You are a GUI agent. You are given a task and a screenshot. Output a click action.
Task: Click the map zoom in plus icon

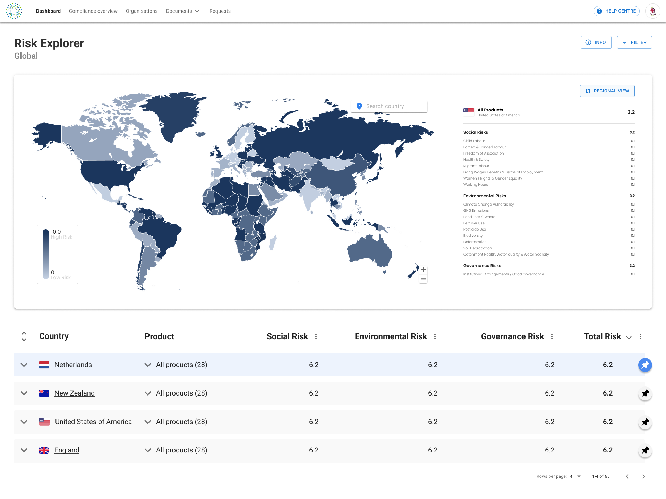click(423, 270)
